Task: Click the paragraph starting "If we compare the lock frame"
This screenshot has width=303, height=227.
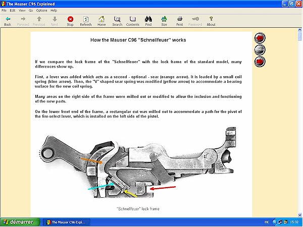Action: point(138,64)
